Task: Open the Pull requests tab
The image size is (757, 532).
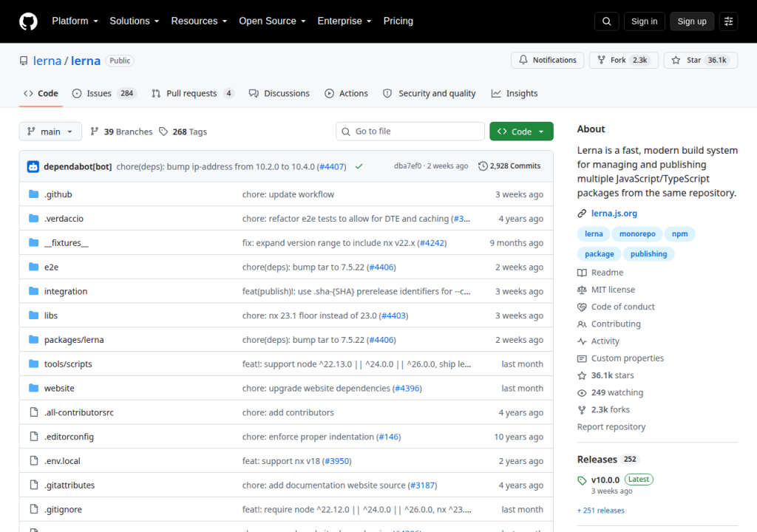Action: pos(193,94)
